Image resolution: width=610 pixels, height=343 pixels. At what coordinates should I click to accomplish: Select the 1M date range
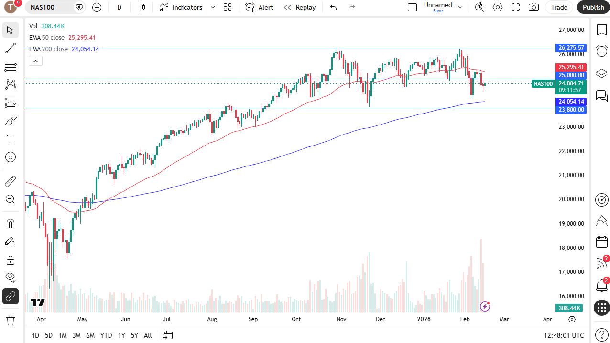point(62,335)
